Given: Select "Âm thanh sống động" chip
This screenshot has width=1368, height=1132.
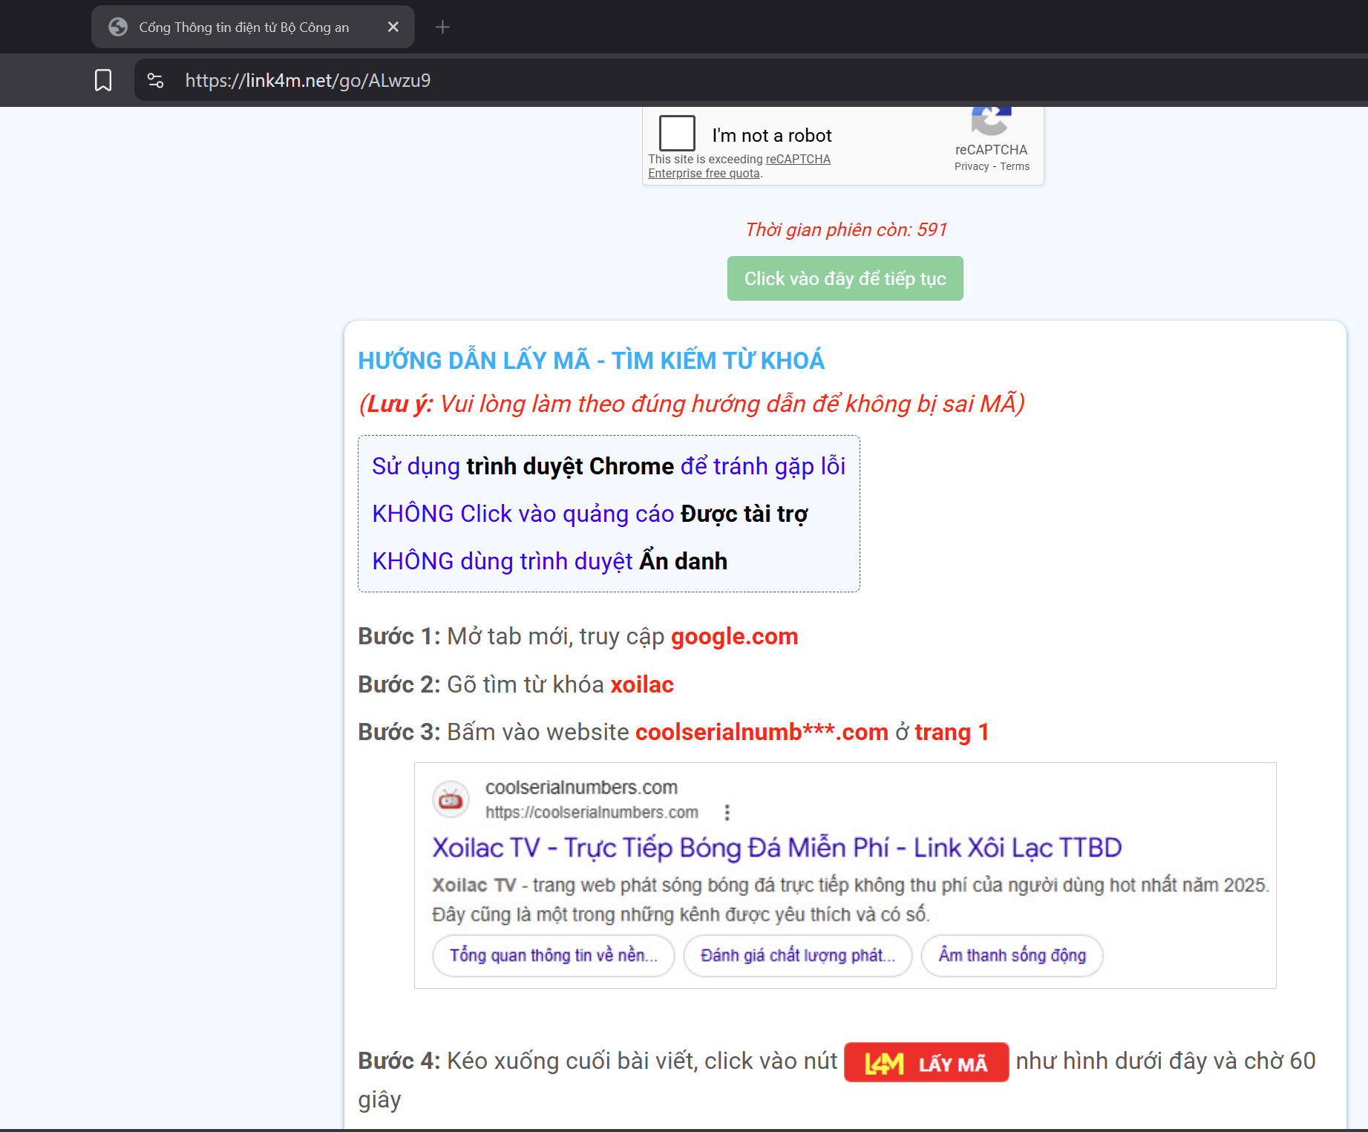Looking at the screenshot, I should click(1012, 955).
